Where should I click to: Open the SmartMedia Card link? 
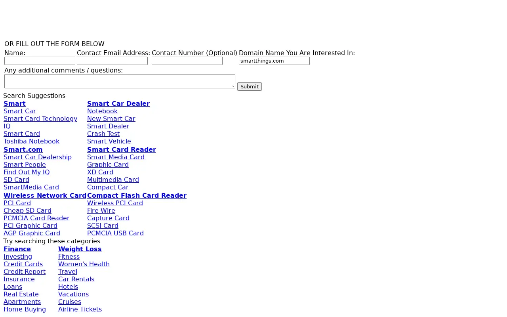[x=31, y=187]
